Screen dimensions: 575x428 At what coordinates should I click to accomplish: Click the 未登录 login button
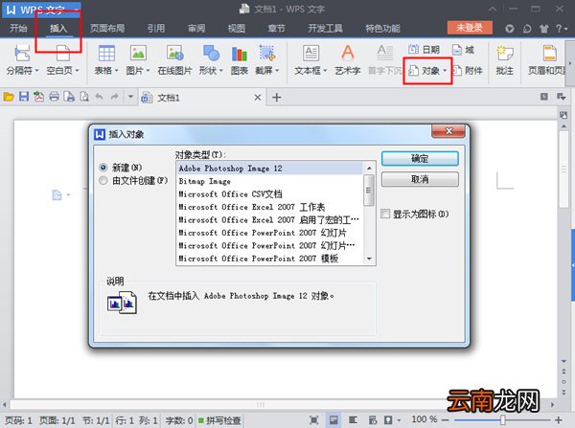pyautogui.click(x=470, y=28)
